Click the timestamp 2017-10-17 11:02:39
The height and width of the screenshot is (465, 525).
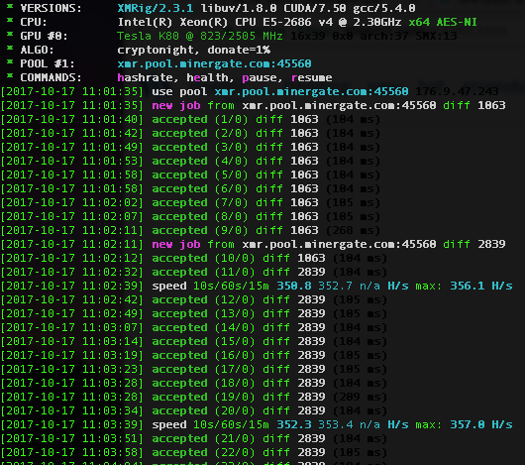pyautogui.click(x=72, y=287)
